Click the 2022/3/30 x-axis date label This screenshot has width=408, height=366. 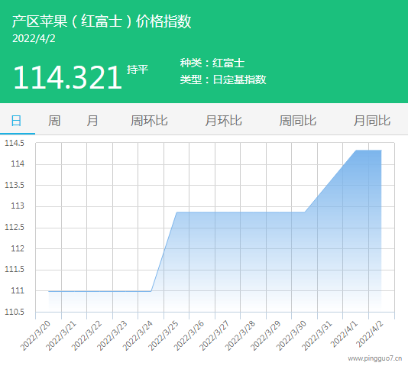[291, 335]
